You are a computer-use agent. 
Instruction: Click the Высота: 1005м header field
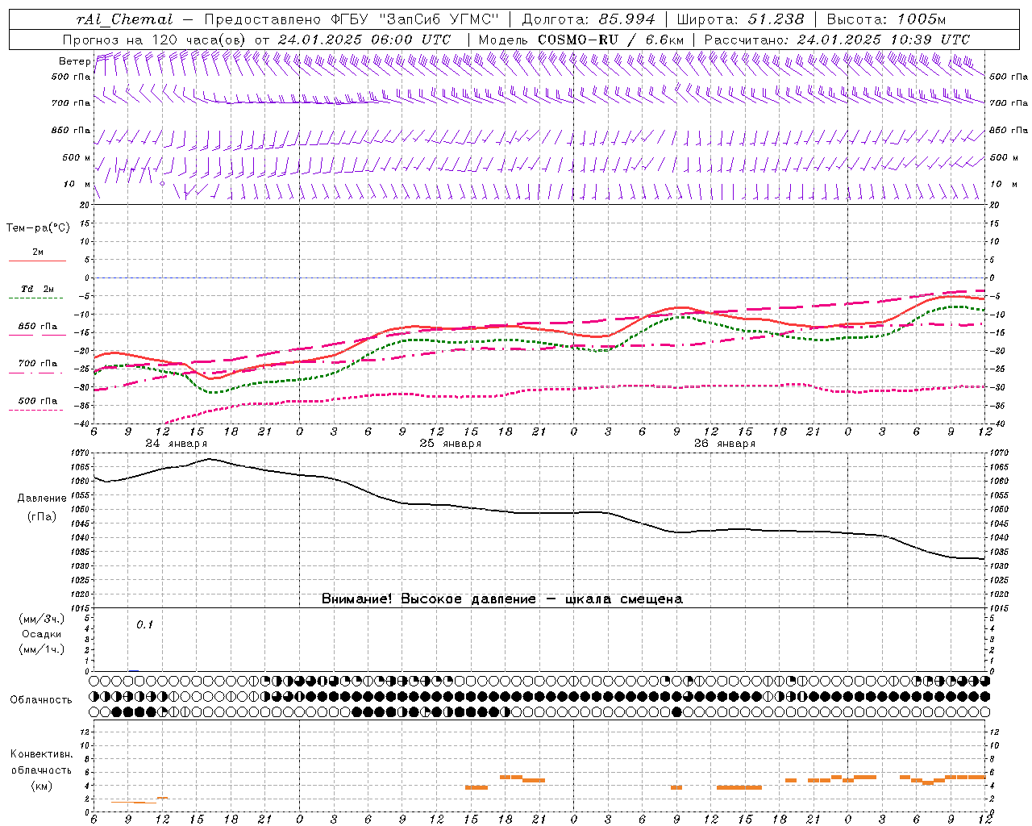pyautogui.click(x=886, y=19)
